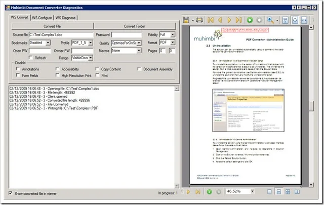Uncheck Show converted file in viewer

tap(12, 193)
